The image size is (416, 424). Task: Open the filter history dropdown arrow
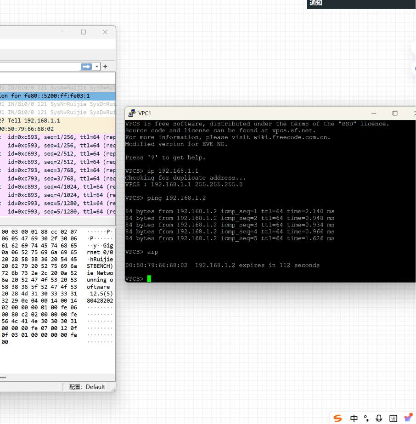pos(96,67)
